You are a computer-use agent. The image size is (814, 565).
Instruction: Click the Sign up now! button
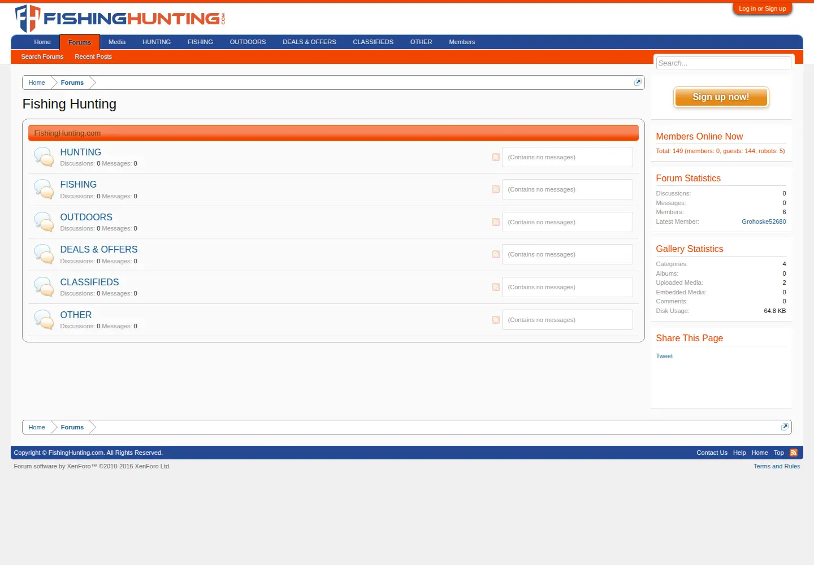click(721, 97)
